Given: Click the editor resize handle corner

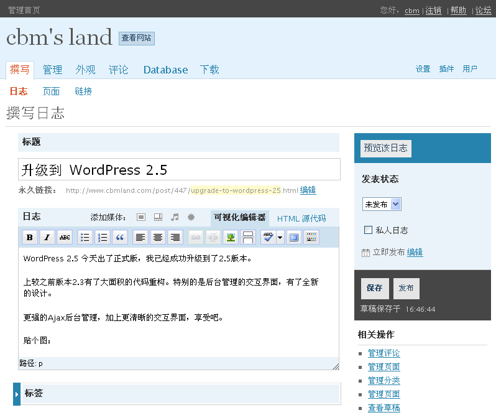Looking at the screenshot, I should [x=336, y=366].
